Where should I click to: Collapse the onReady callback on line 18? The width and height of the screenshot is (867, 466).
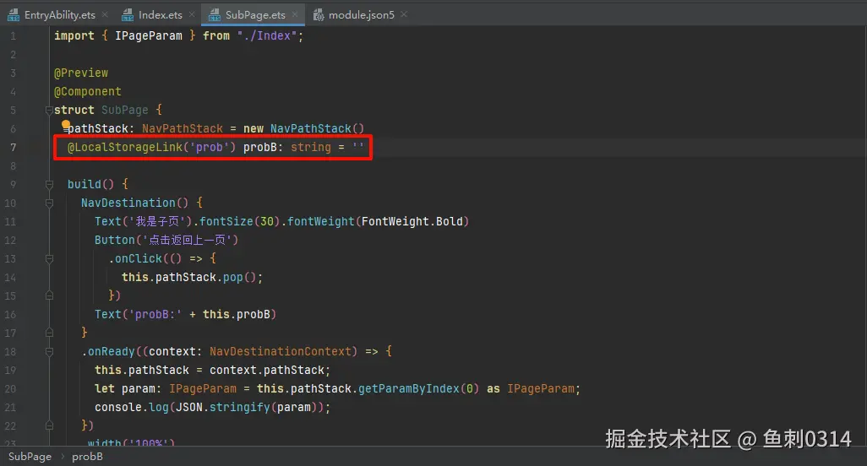pyautogui.click(x=49, y=351)
